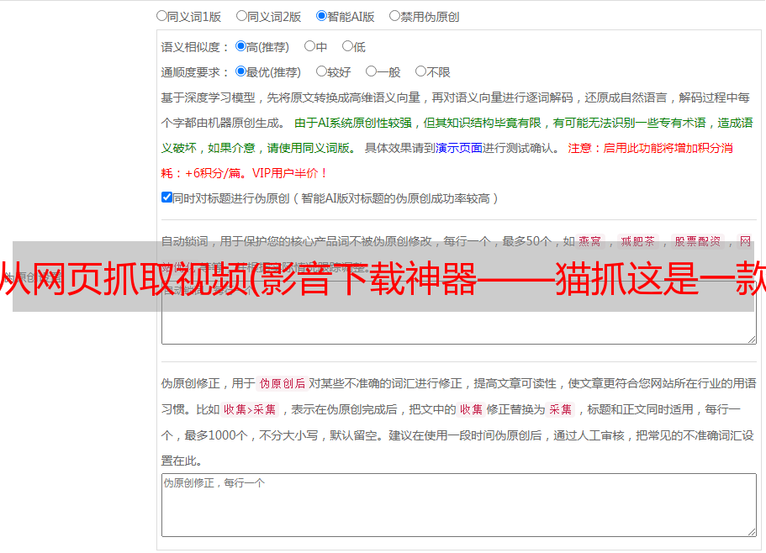This screenshot has width=766, height=553.
Task: Set 语义相似度 to 中
Action: (309, 46)
